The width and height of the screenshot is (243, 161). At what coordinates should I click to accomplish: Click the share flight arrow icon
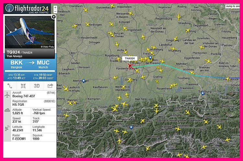tap(50, 86)
